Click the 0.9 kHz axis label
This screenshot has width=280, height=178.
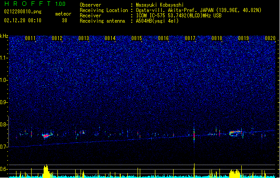4,102
